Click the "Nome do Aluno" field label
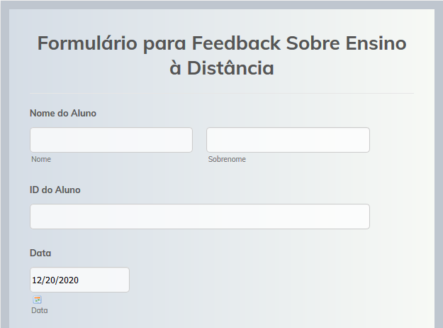Screen dimensions: 443x328 point(63,113)
